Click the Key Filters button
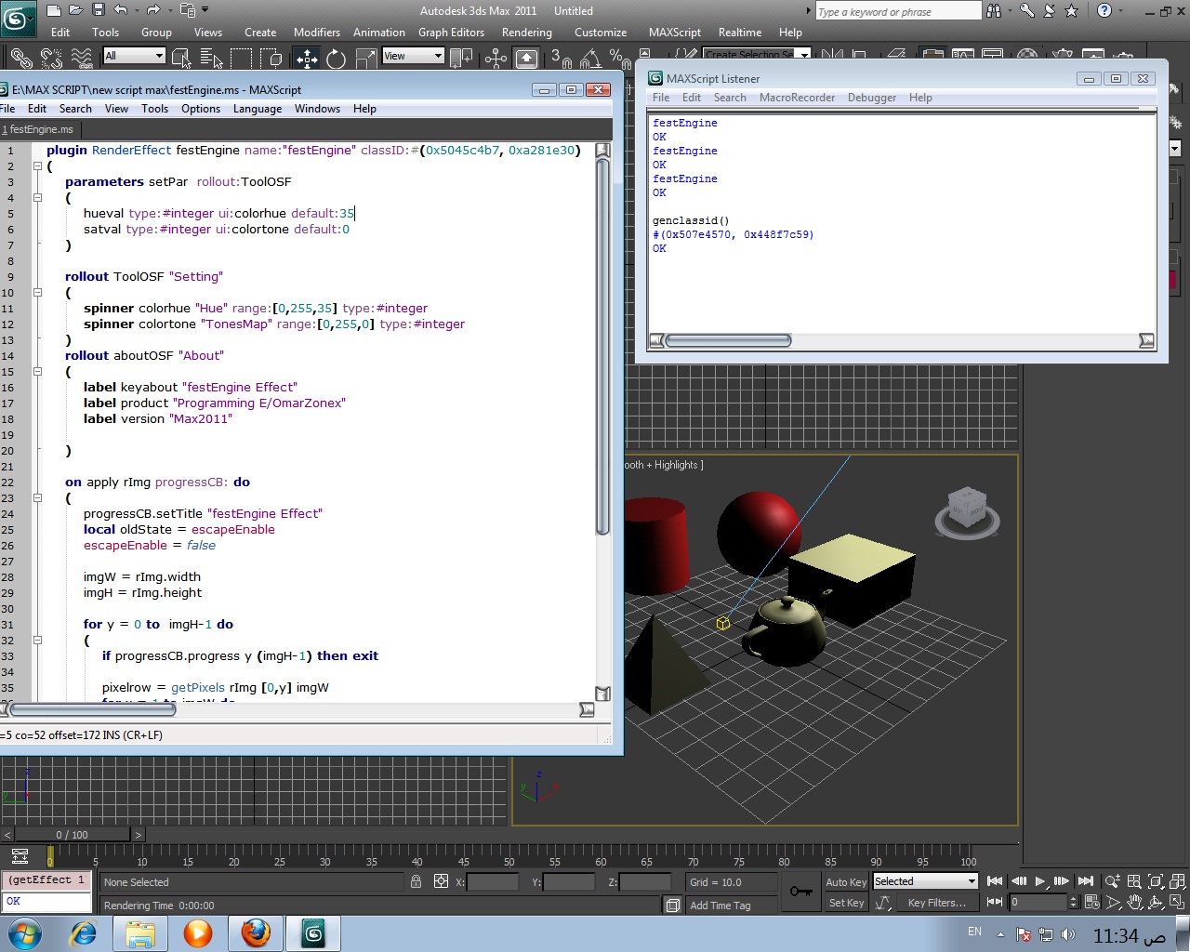Screen dimensions: 1190x952 click(x=936, y=903)
